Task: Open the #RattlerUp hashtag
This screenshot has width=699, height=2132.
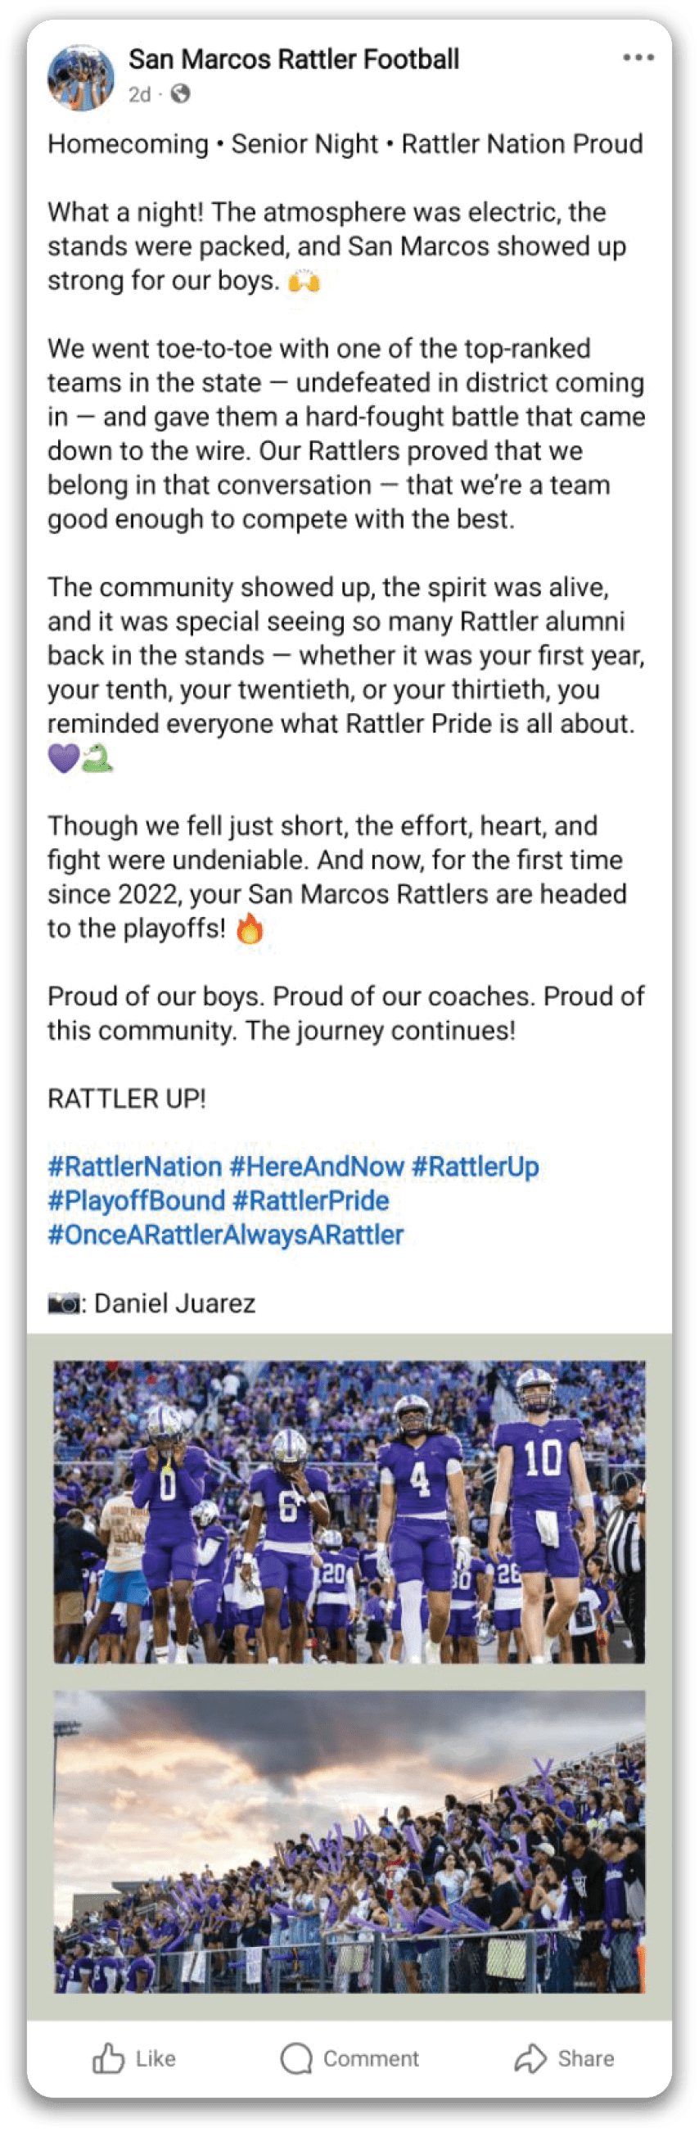Action: [x=475, y=1166]
